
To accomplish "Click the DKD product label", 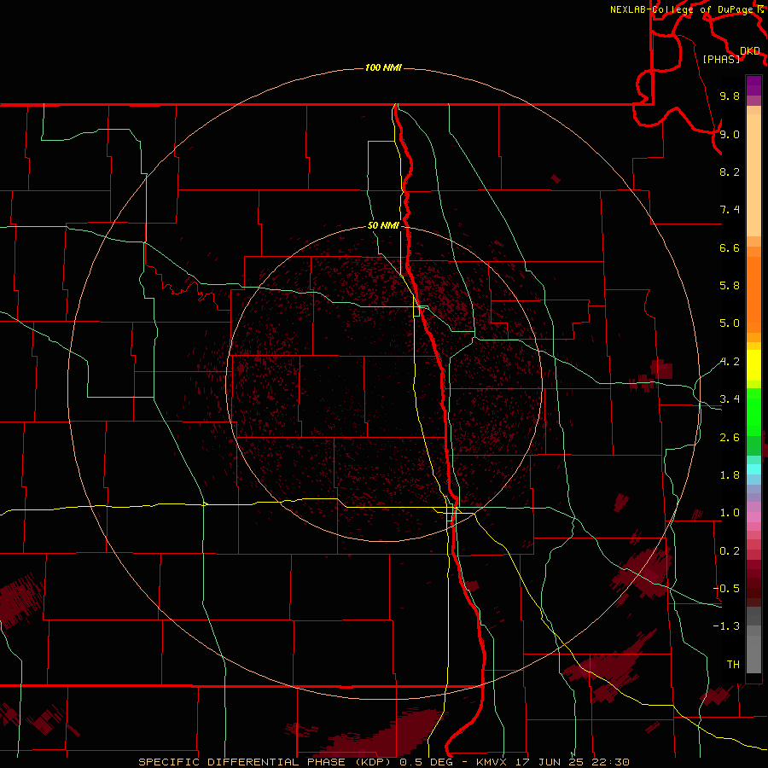I will (x=750, y=51).
